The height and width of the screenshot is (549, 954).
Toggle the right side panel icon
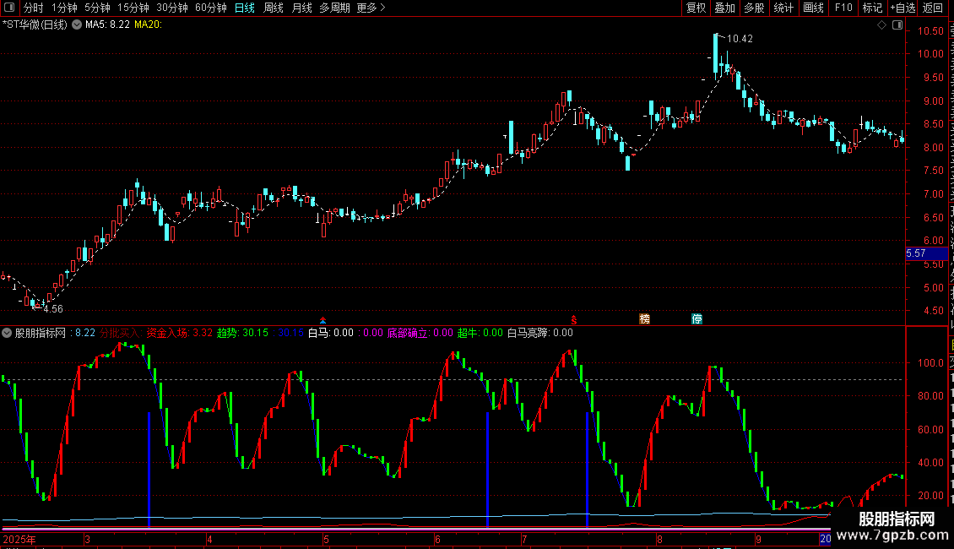click(897, 25)
